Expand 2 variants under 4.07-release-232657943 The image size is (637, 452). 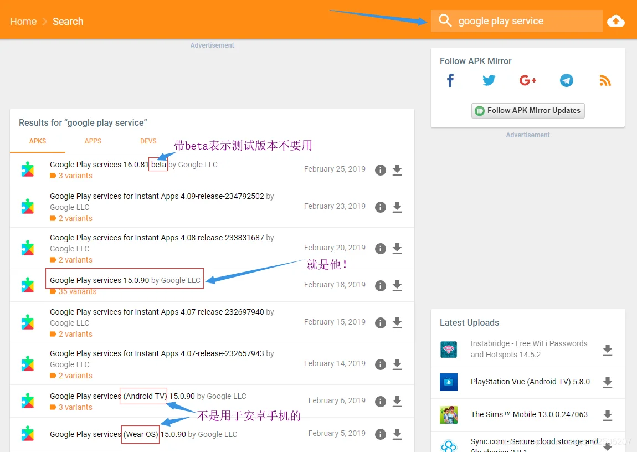click(x=71, y=376)
